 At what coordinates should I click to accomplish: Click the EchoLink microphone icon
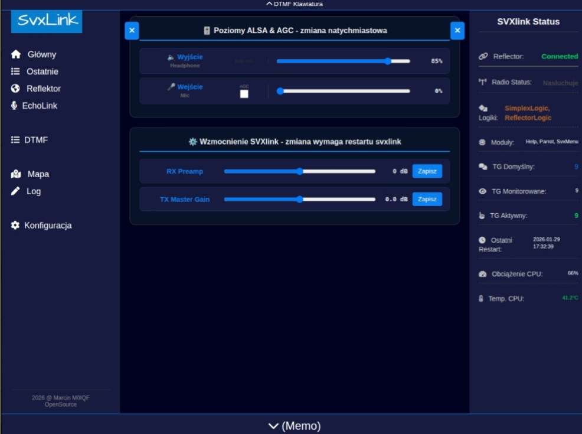14,106
